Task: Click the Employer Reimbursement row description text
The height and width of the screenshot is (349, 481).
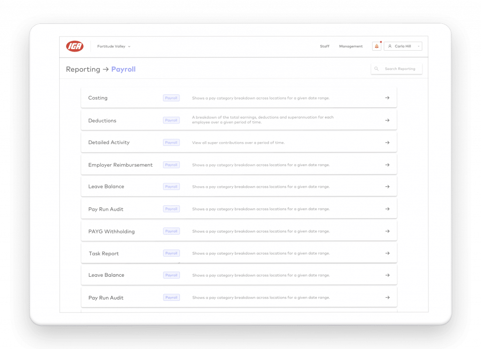Action: [261, 165]
